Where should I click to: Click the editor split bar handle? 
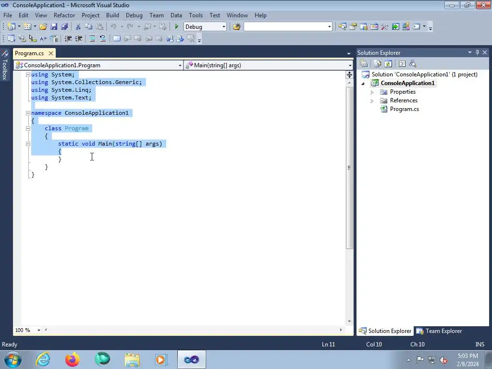point(349,74)
